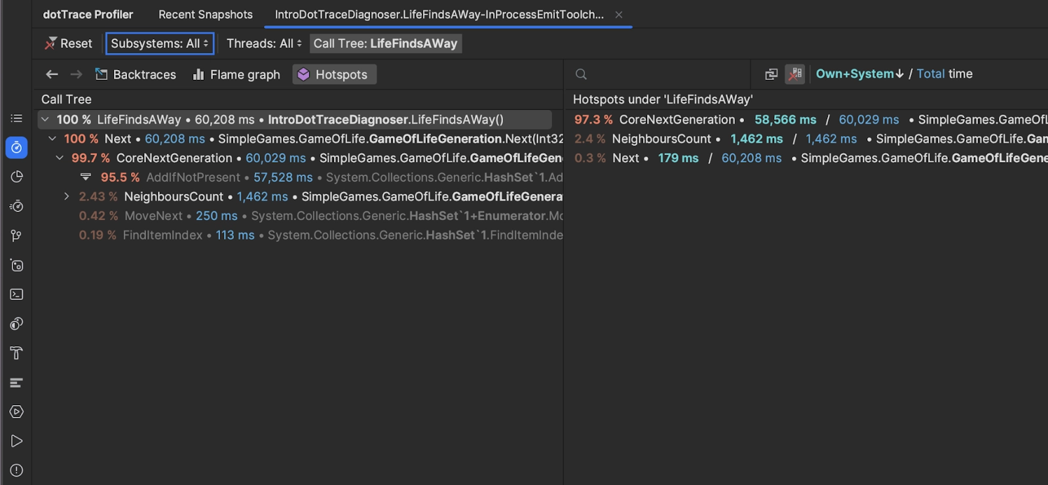Screen dimensions: 1048x485
Task: Open the stopwatch timer sidebar icon
Action: [x=16, y=206]
